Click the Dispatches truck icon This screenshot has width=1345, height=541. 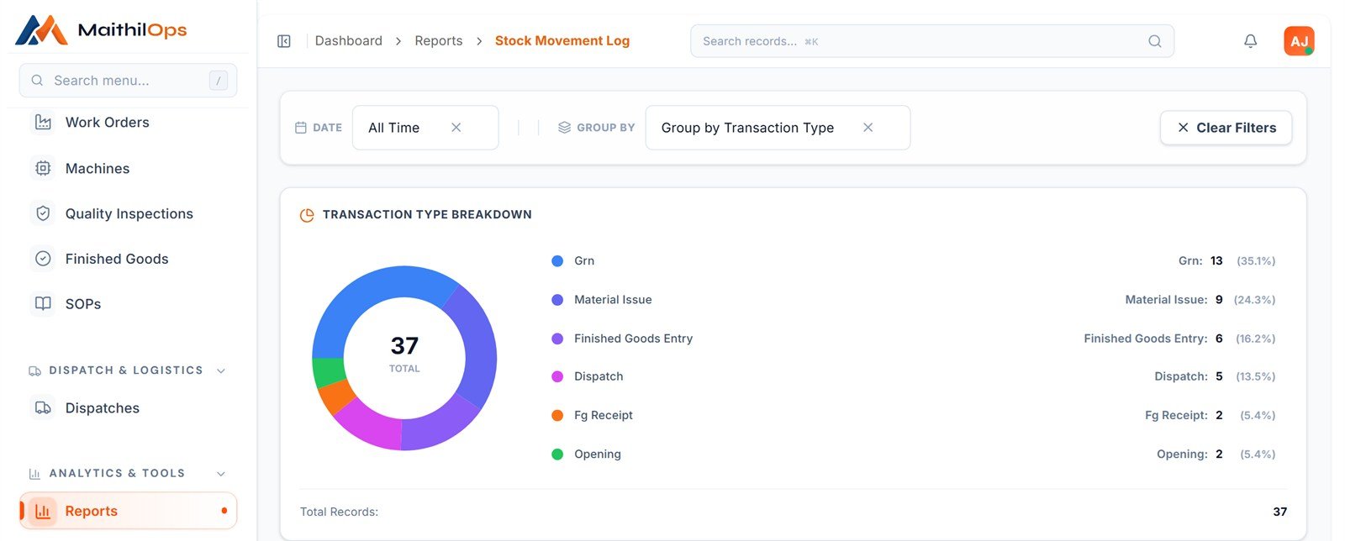click(x=43, y=408)
